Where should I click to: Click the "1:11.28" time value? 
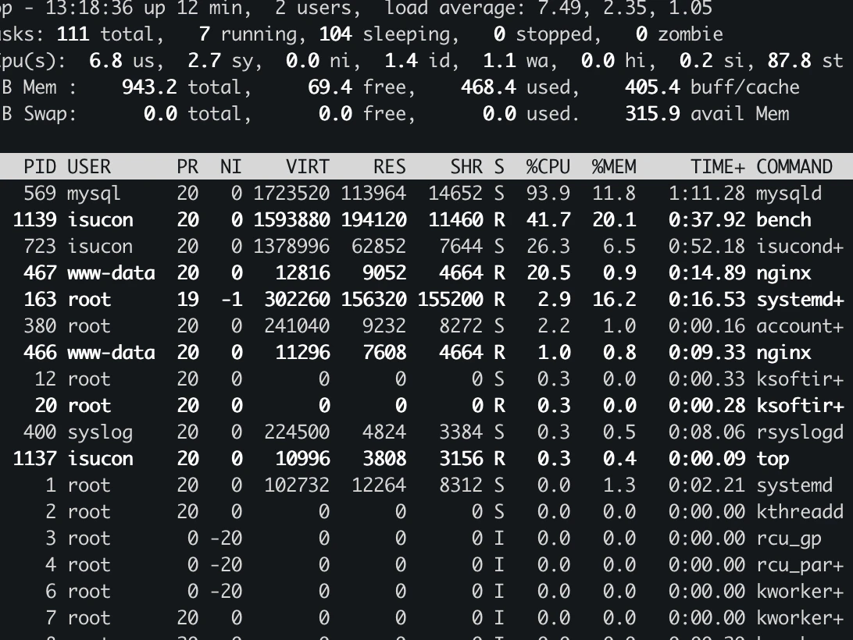point(707,193)
